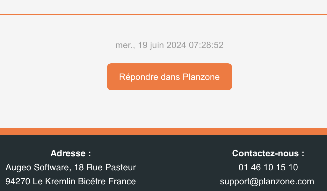This screenshot has height=191, width=327.
Task: Select the Le Kremlin Bicêtre city text
Action: 69,181
